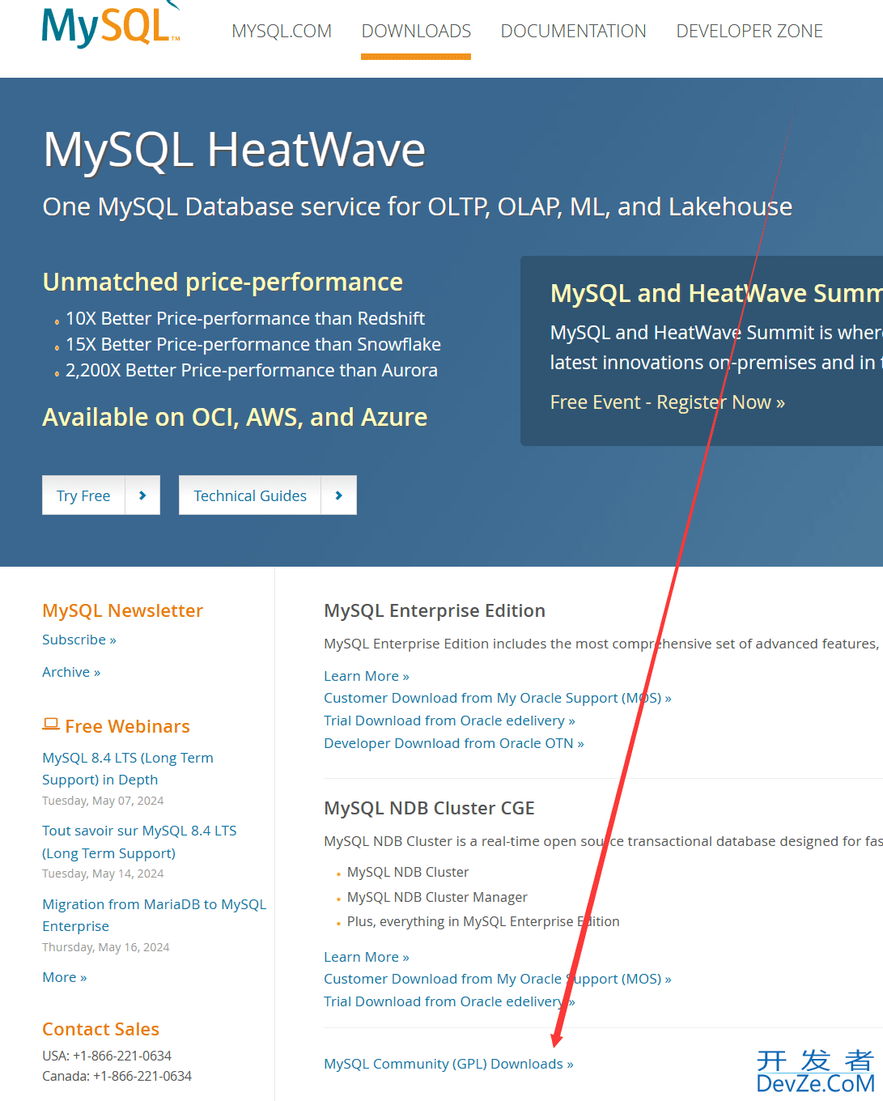The width and height of the screenshot is (883, 1101).
Task: Follow the Free Event - Register Now link
Action: (x=668, y=402)
